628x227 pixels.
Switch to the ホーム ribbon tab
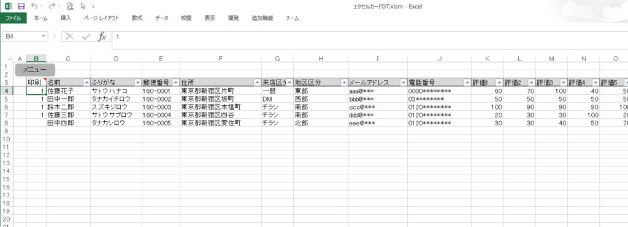click(41, 18)
